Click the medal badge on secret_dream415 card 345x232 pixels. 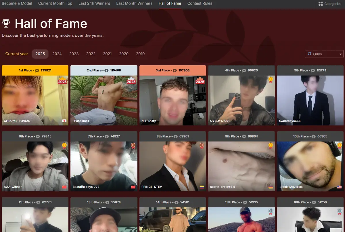click(x=271, y=146)
